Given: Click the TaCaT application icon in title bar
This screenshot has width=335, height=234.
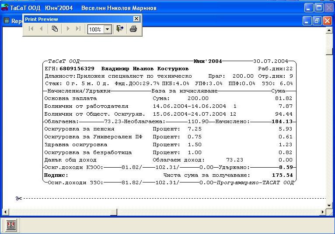Looking at the screenshot, I should pos(5,8).
